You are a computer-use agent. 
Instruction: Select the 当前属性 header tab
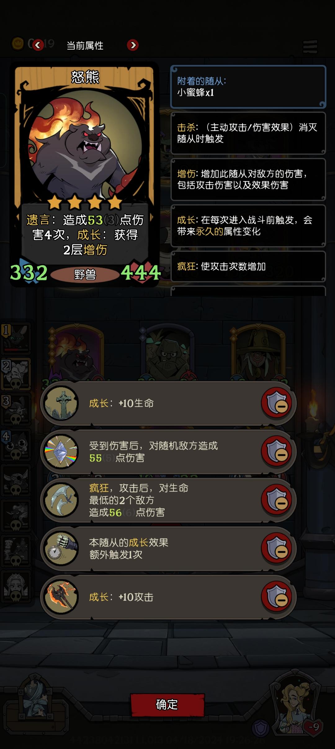[85, 46]
